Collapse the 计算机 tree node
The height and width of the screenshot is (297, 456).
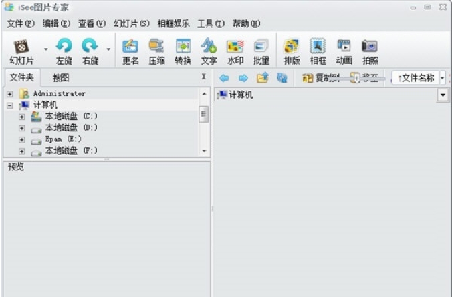[9, 105]
